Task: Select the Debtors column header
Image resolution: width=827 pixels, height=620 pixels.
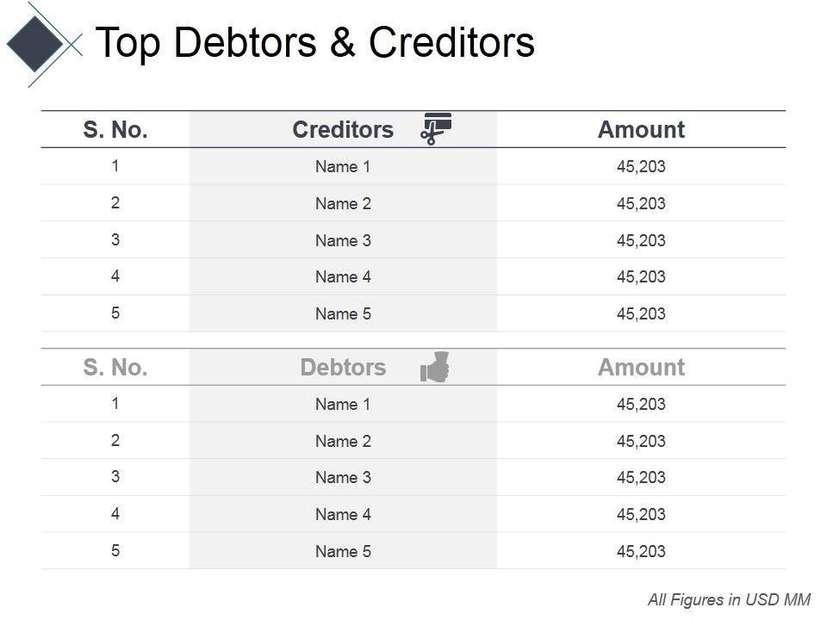Action: click(343, 368)
